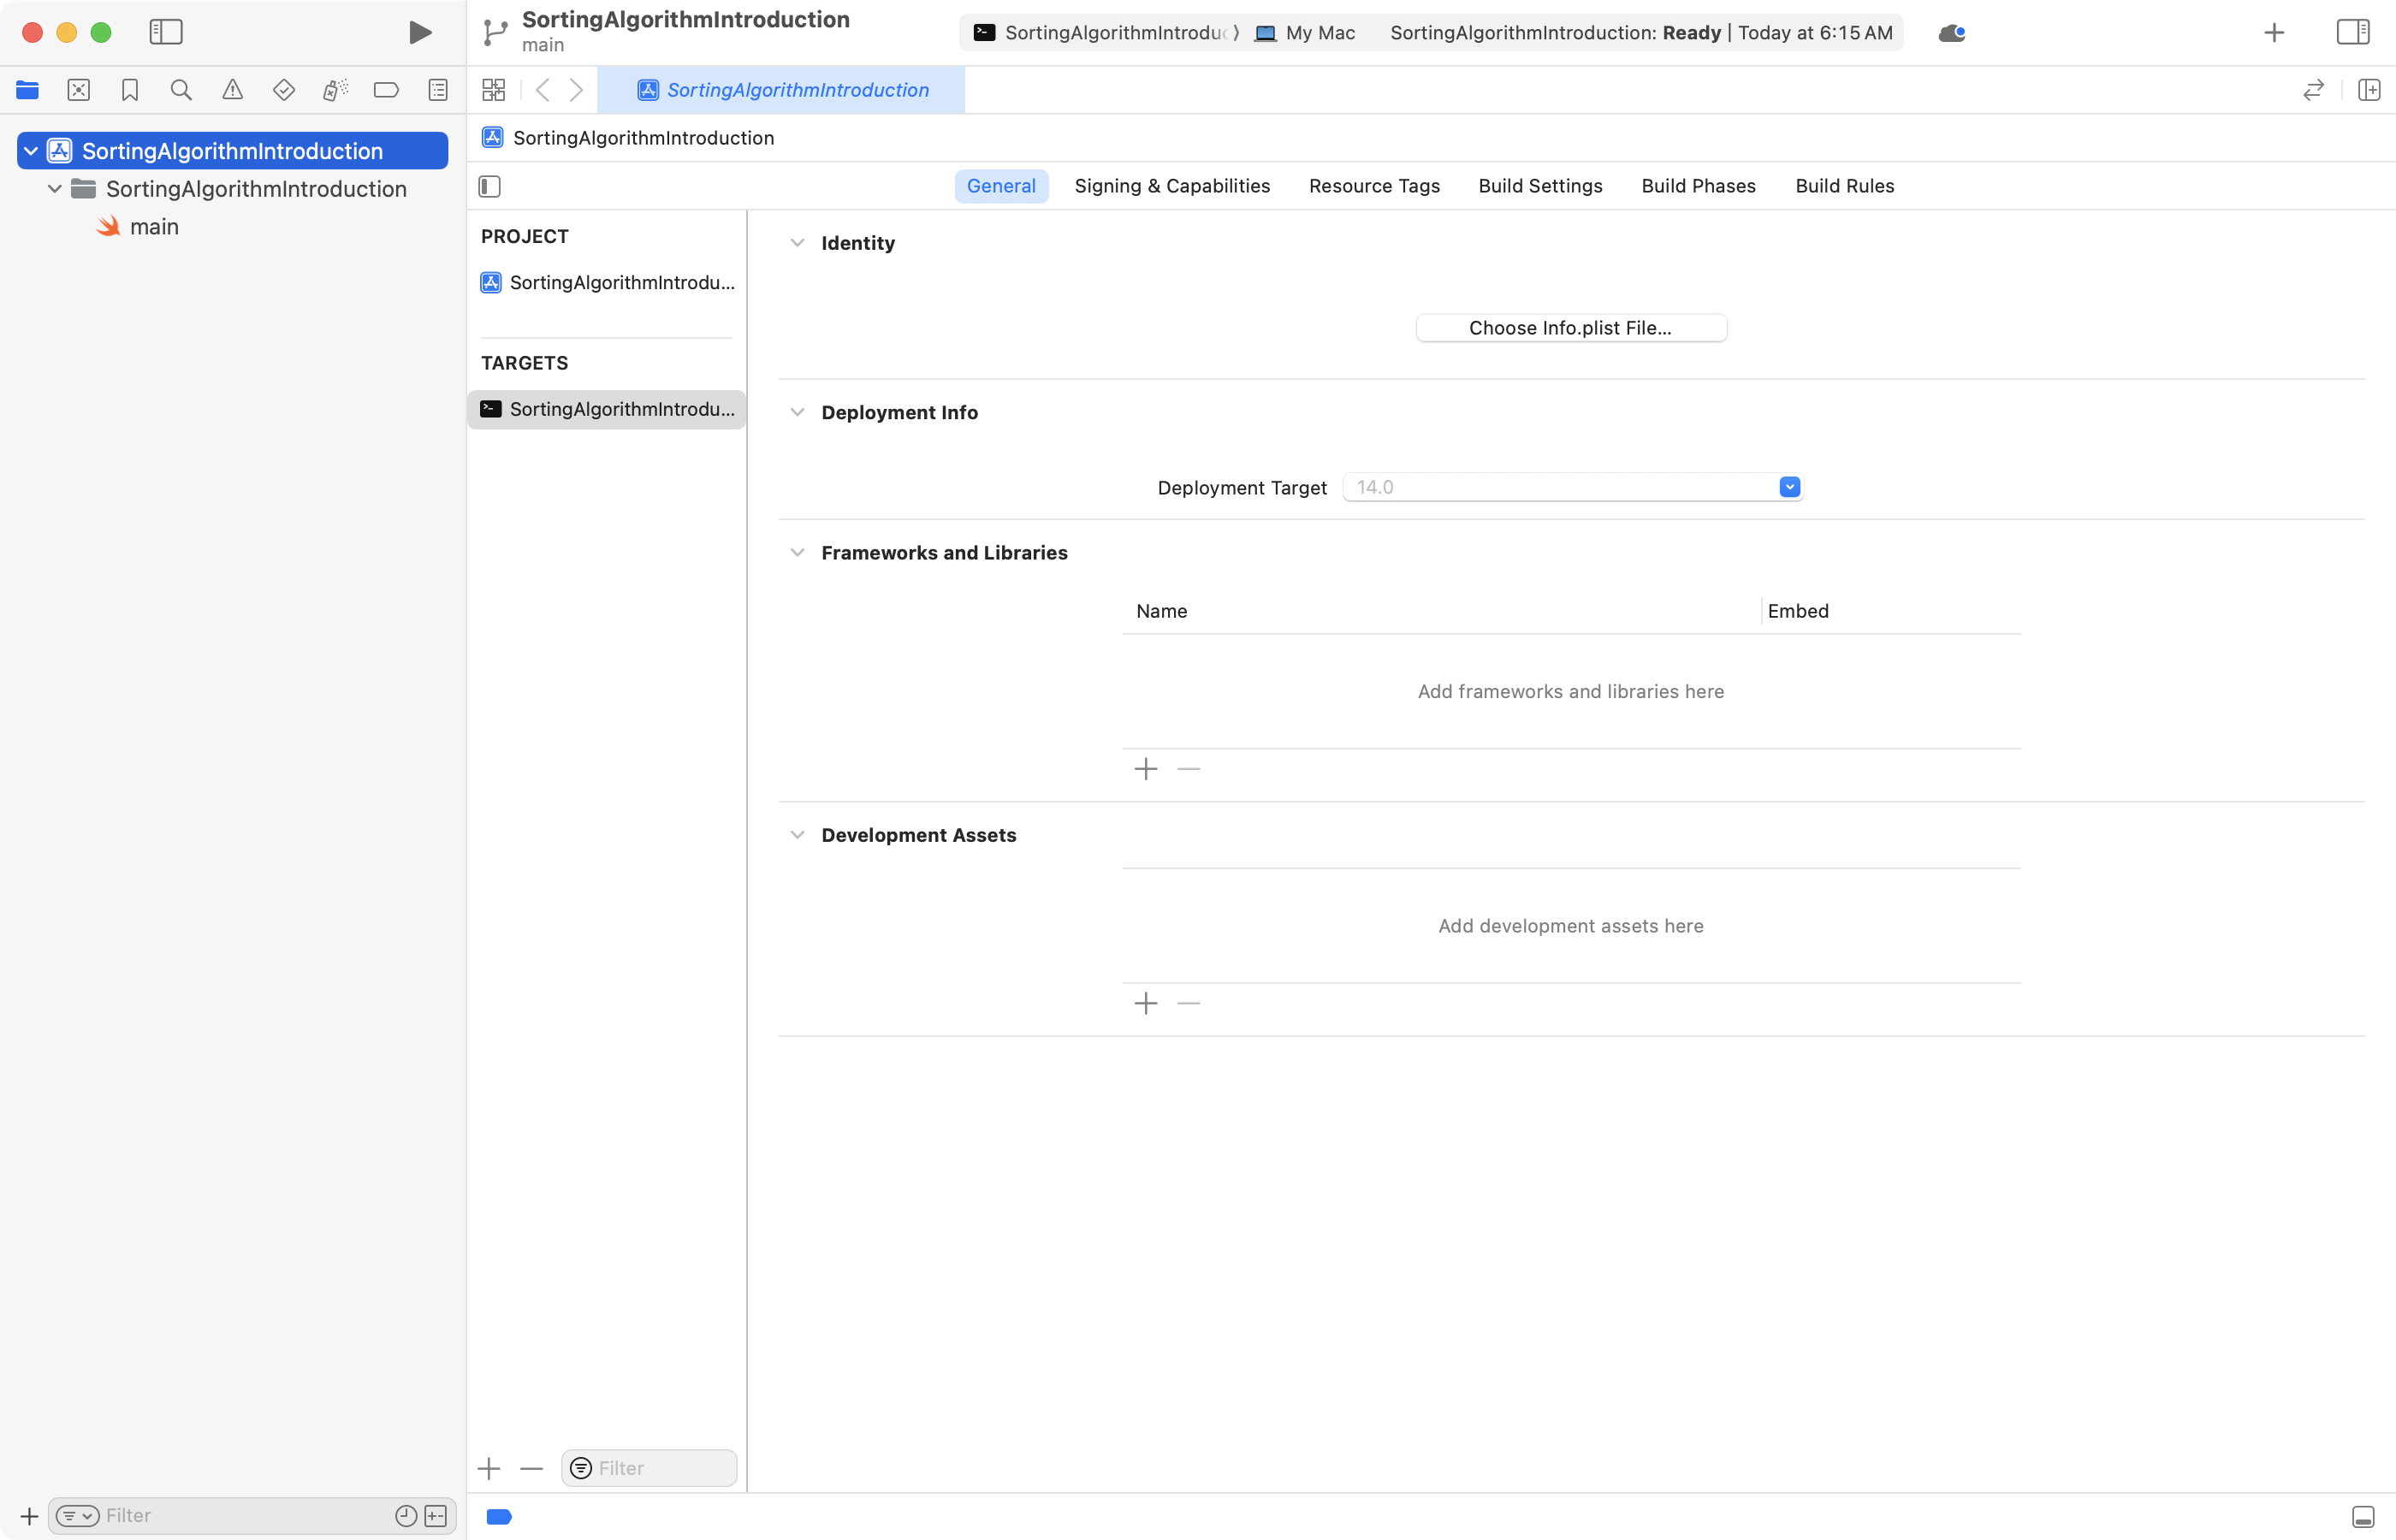Open the Report navigator list icon

point(437,90)
